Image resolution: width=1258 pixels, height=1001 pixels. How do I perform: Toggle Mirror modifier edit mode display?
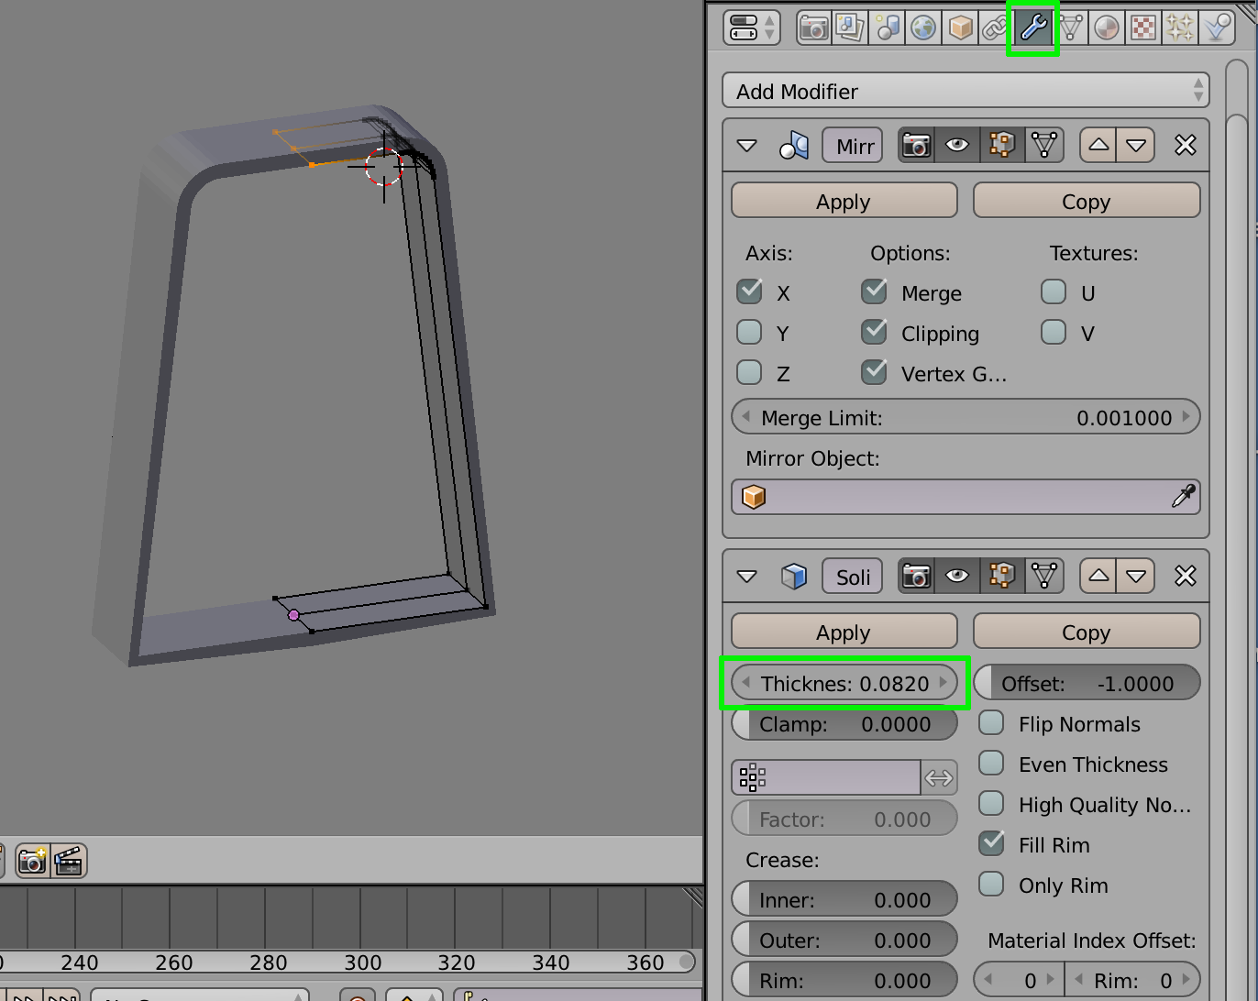point(1001,145)
